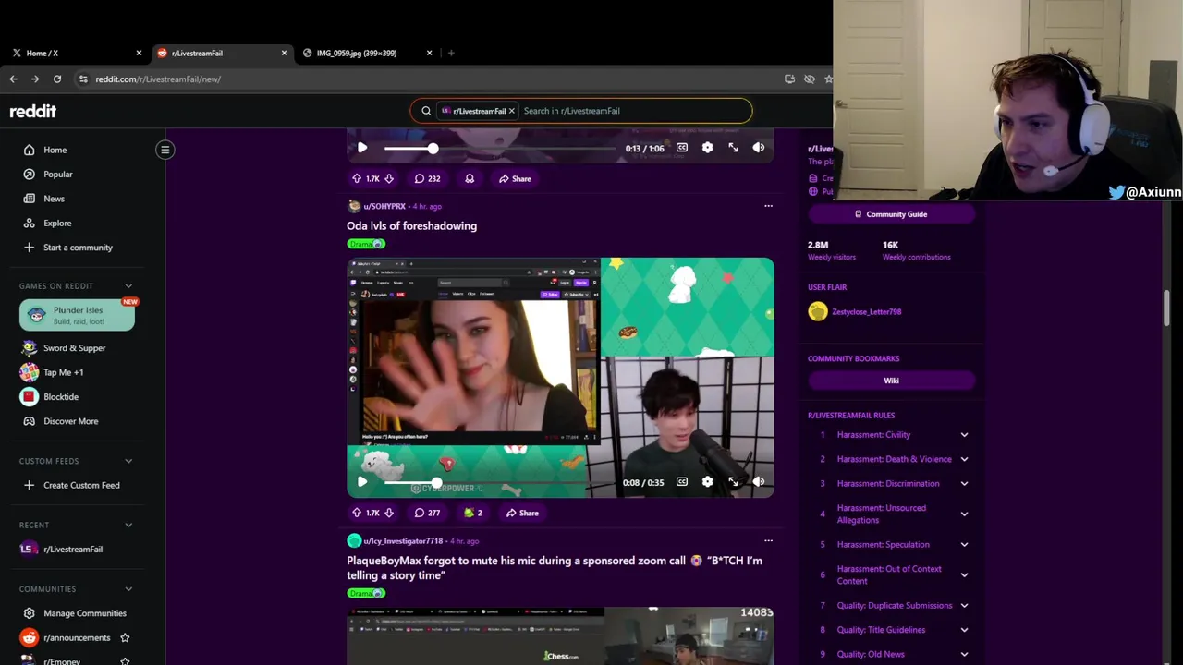
Task: Enter fullscreen on the Oda video
Action: (x=733, y=481)
